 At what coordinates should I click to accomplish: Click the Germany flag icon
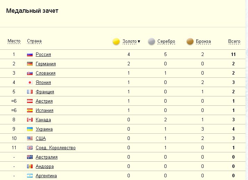[x=29, y=64]
